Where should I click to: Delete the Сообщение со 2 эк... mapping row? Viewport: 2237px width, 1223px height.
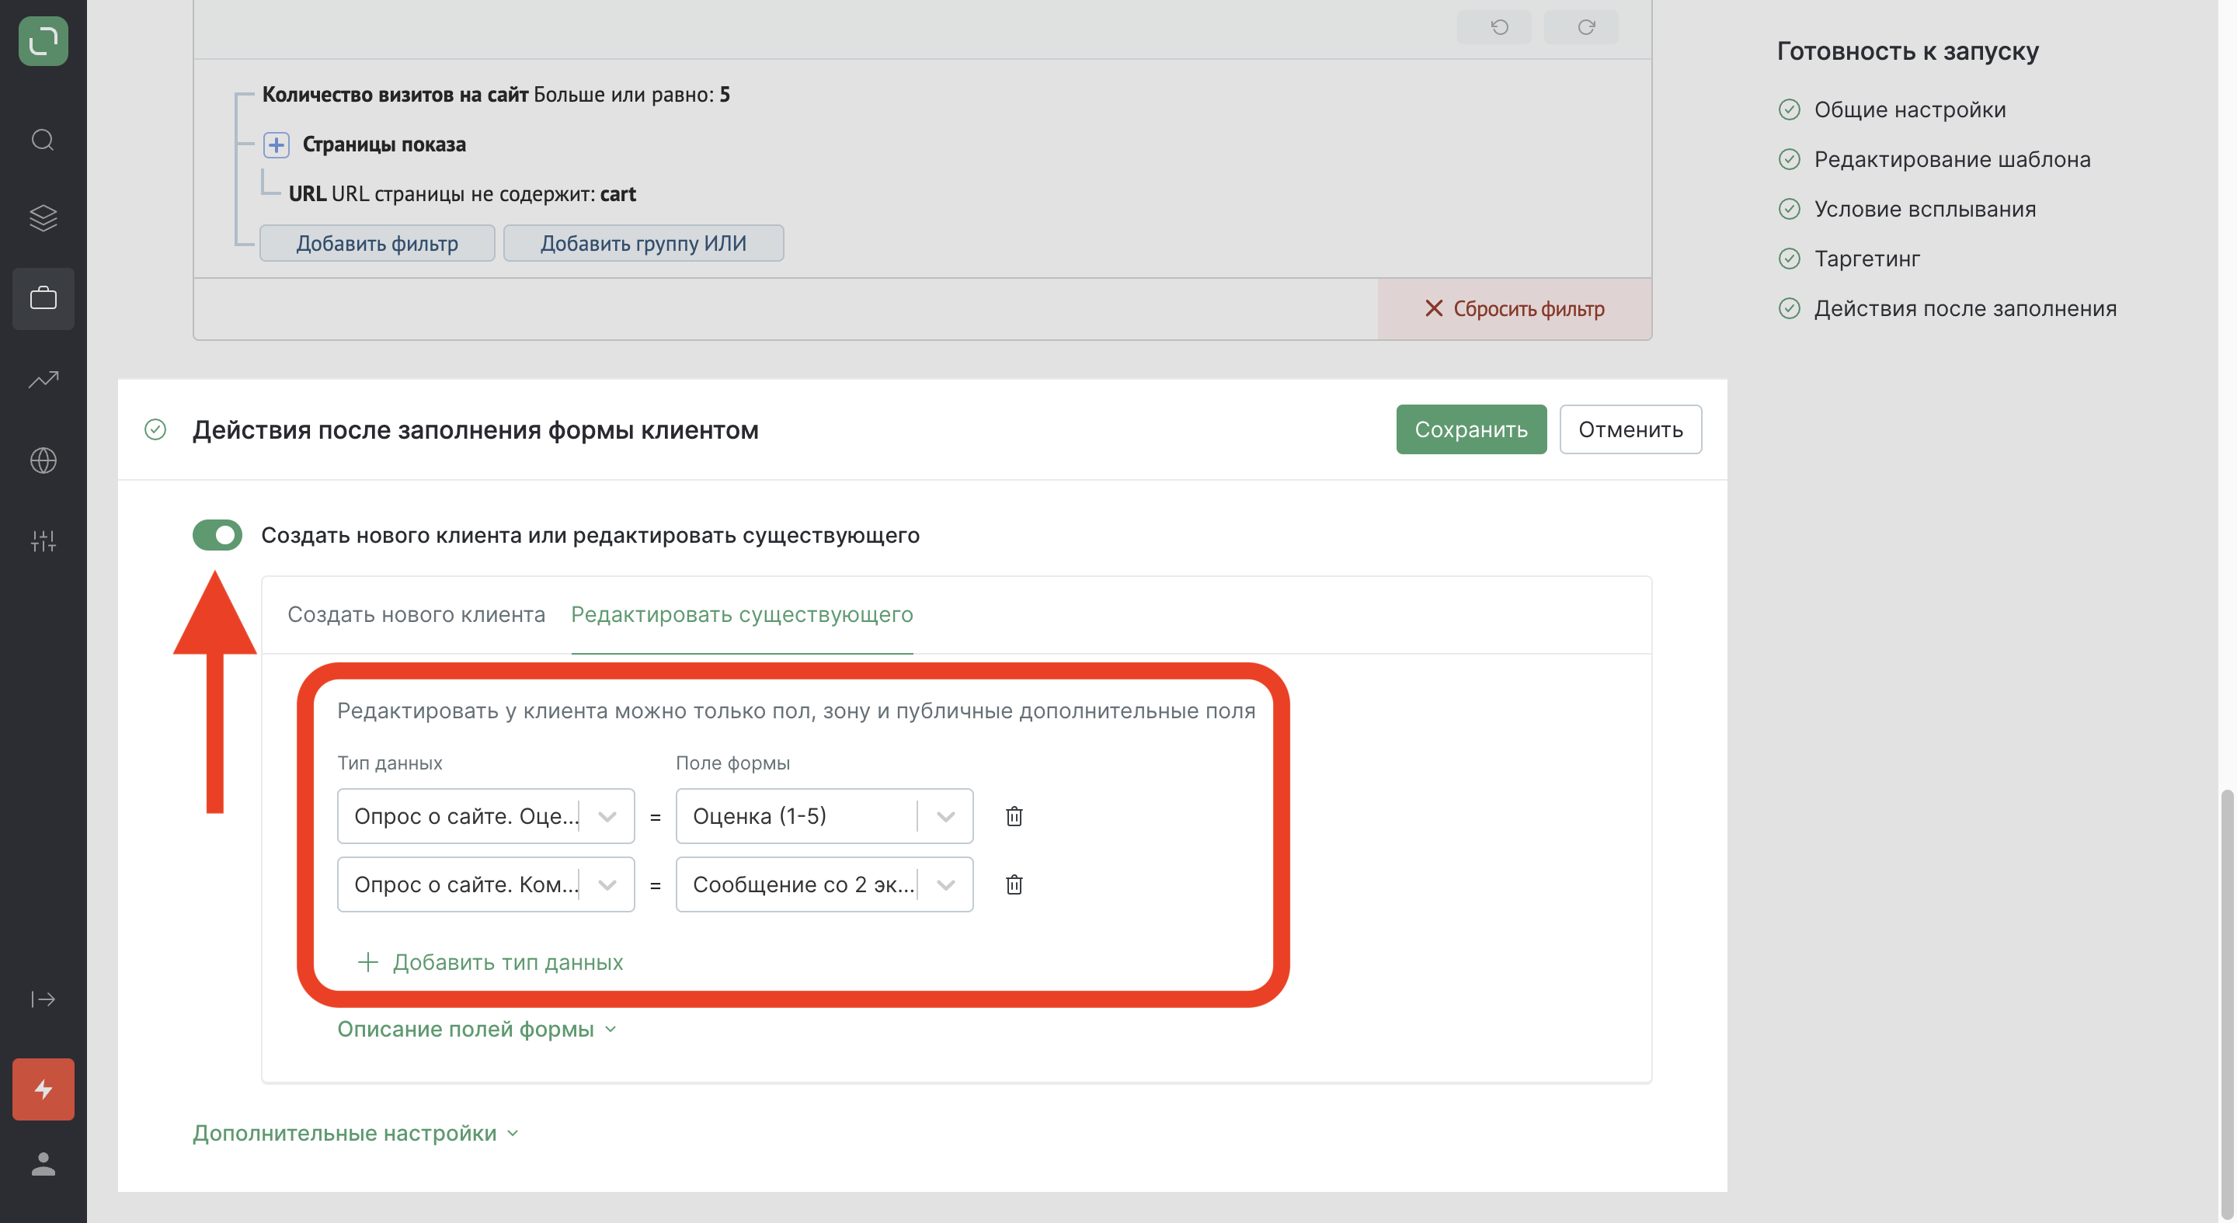[1014, 884]
